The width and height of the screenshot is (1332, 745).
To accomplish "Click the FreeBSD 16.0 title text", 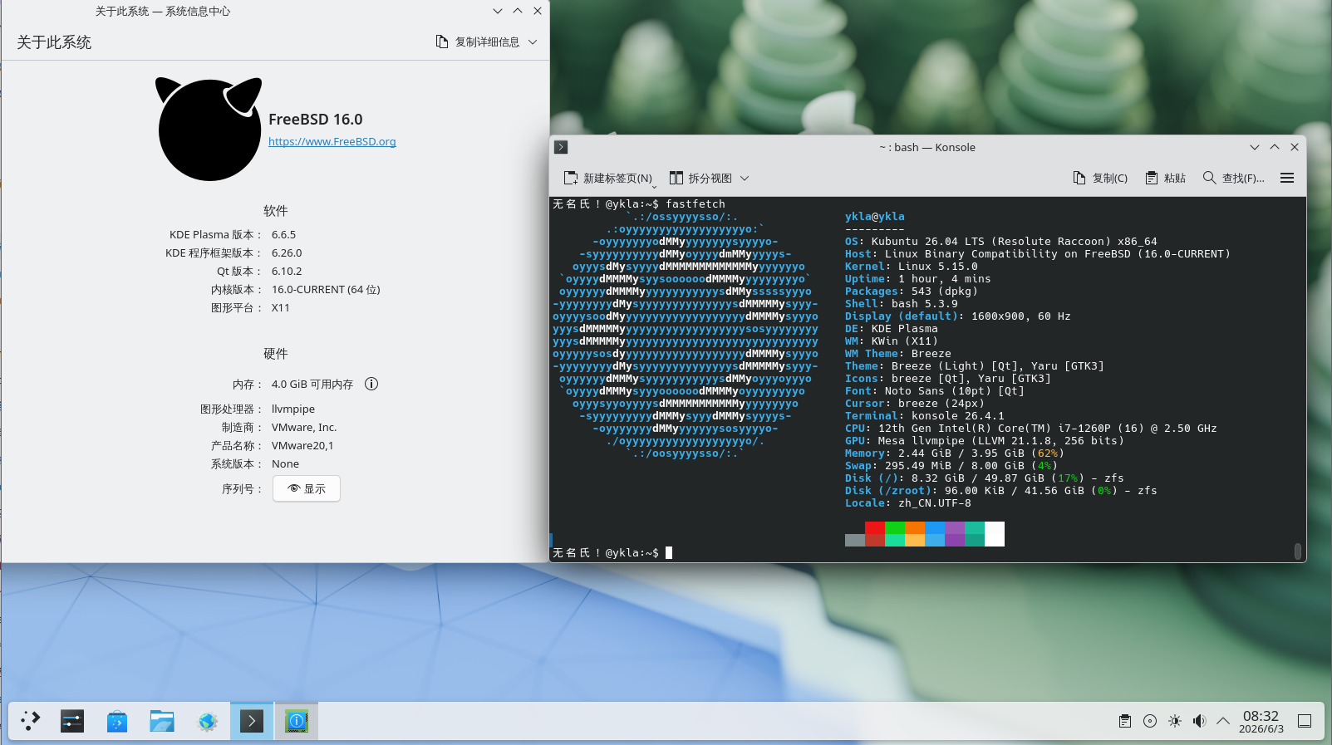I will tap(316, 120).
